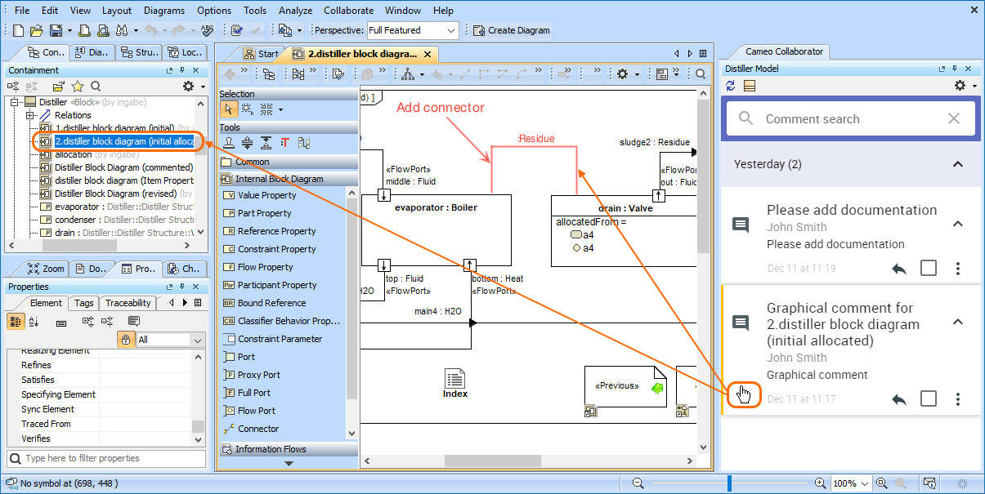This screenshot has width=985, height=494.
Task: Click into the Comment search field
Action: tap(850, 118)
